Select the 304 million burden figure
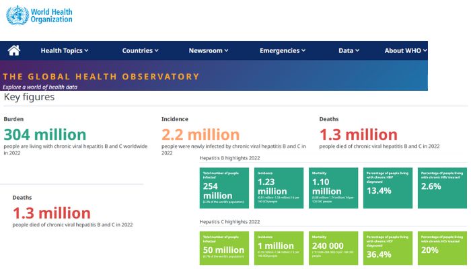 coord(46,134)
